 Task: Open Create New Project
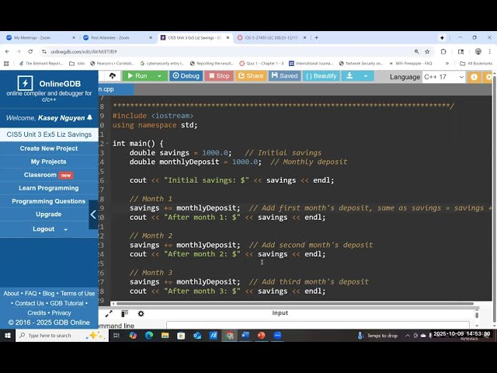[49, 148]
